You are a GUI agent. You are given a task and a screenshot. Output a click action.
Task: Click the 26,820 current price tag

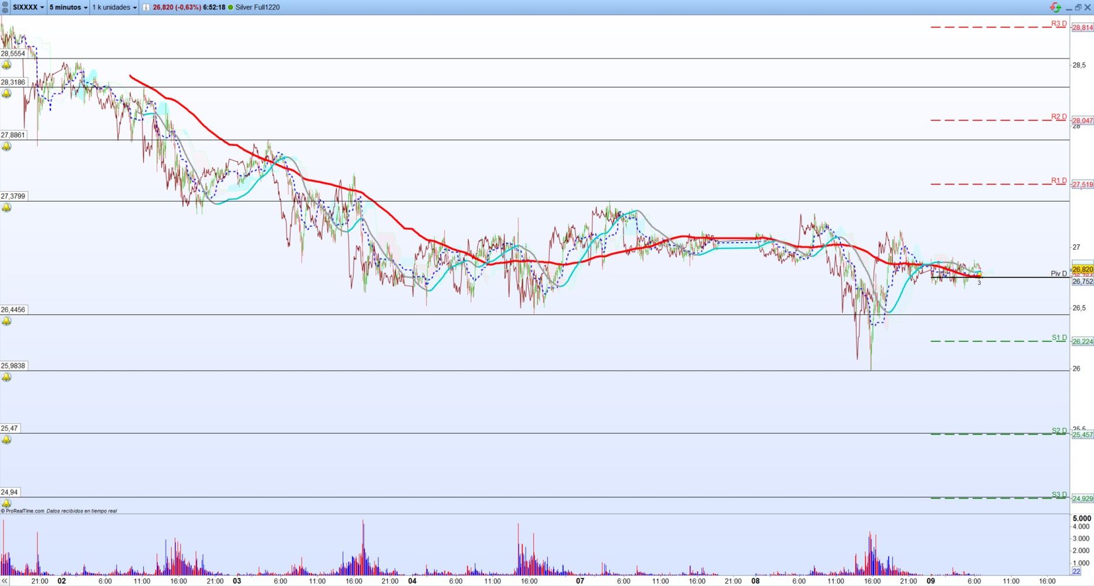[x=1082, y=270]
